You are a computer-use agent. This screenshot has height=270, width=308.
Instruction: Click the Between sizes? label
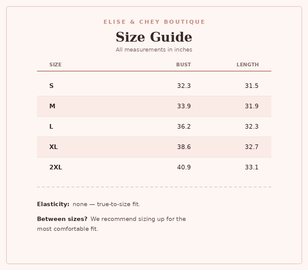point(62,219)
